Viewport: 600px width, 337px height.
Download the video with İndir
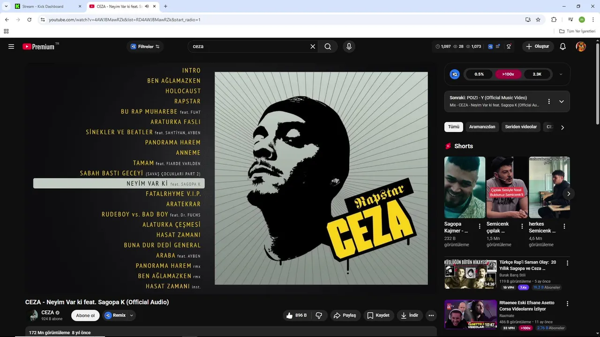tap(409, 315)
